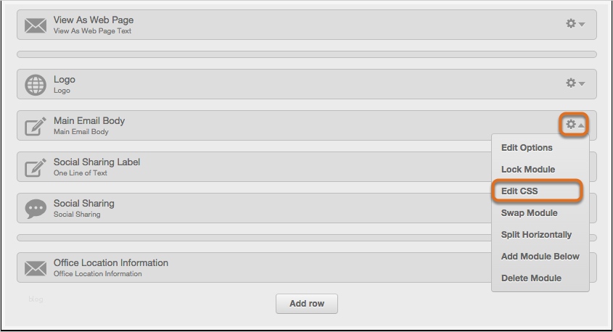Click the edit pencil icon for Social Sharing Label
The height and width of the screenshot is (332, 613).
tap(36, 167)
